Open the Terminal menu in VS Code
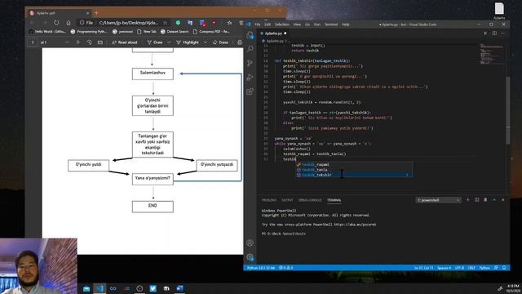This screenshot has width=522, height=294. [x=331, y=24]
